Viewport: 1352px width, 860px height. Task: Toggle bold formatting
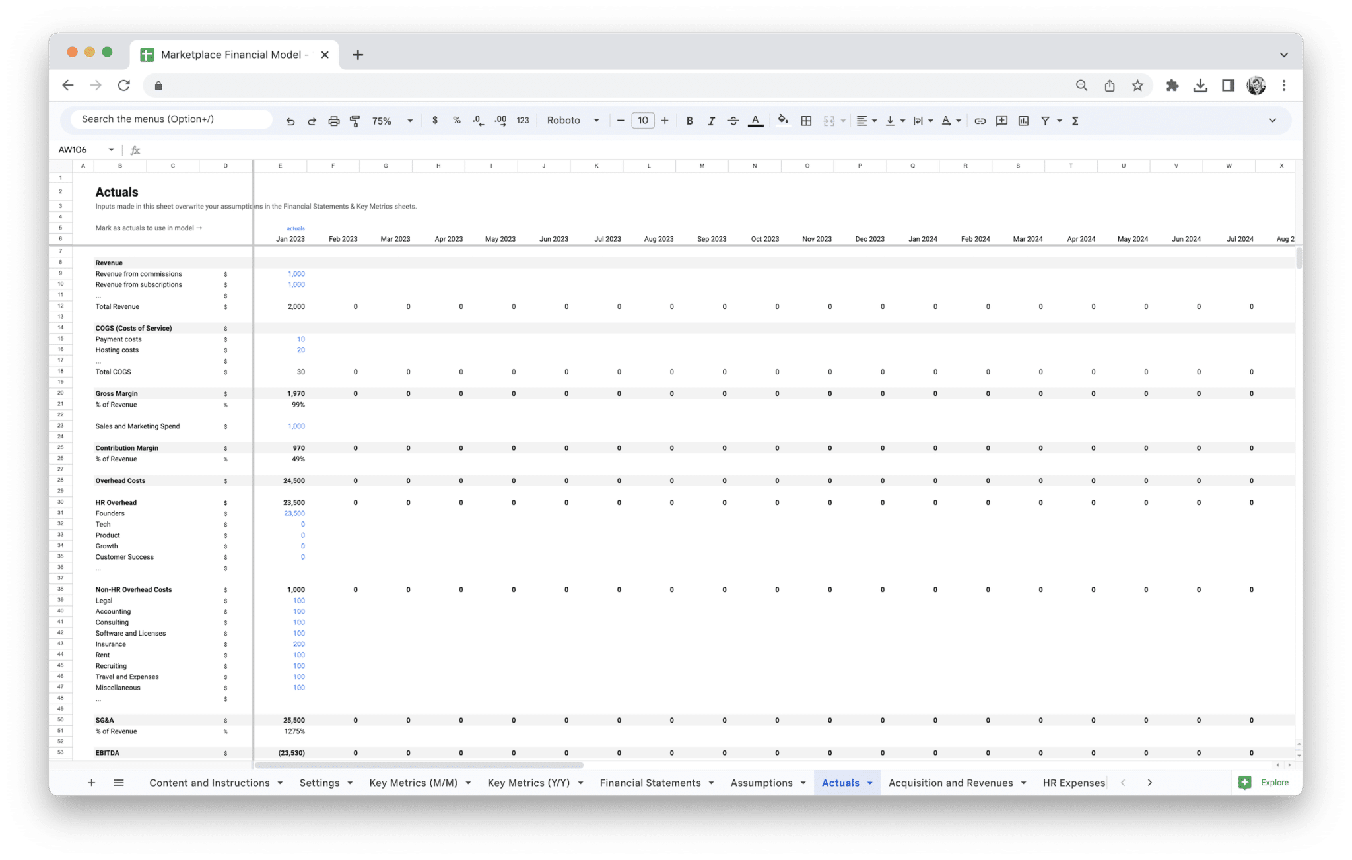click(x=689, y=120)
